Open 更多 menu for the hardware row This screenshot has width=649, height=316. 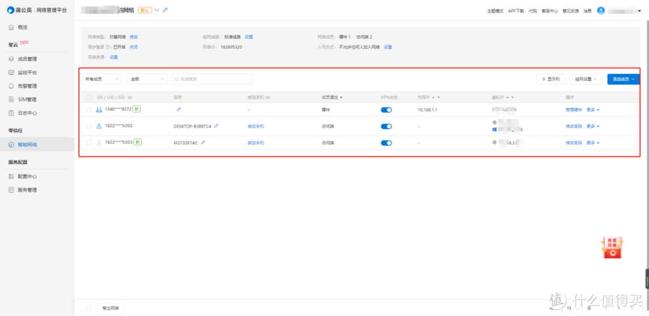593,110
